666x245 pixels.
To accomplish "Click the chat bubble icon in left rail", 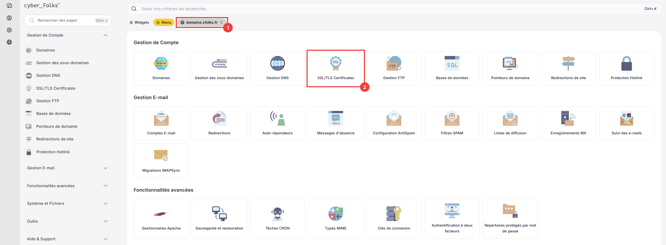I will pos(9,6).
